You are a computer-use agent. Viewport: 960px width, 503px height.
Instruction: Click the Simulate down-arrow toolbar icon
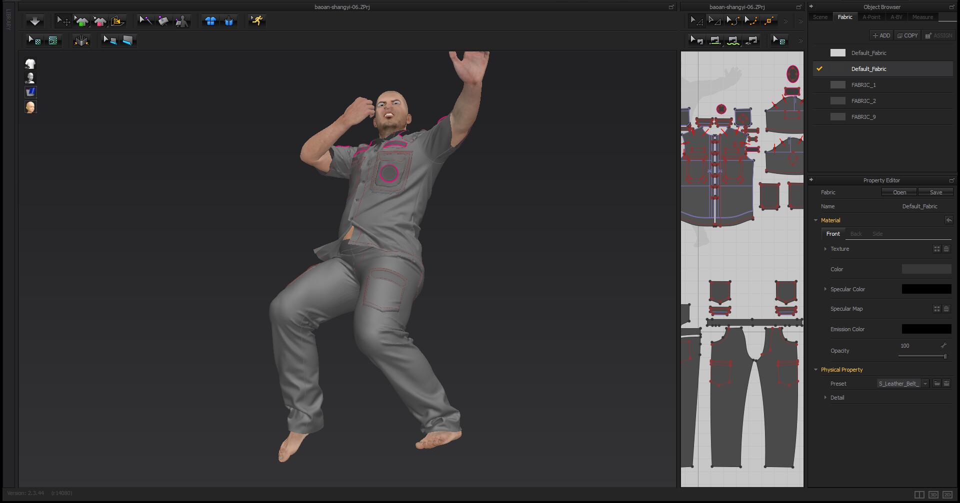(x=34, y=21)
